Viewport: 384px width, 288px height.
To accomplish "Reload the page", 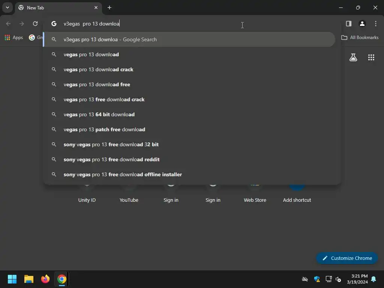I will [35, 24].
